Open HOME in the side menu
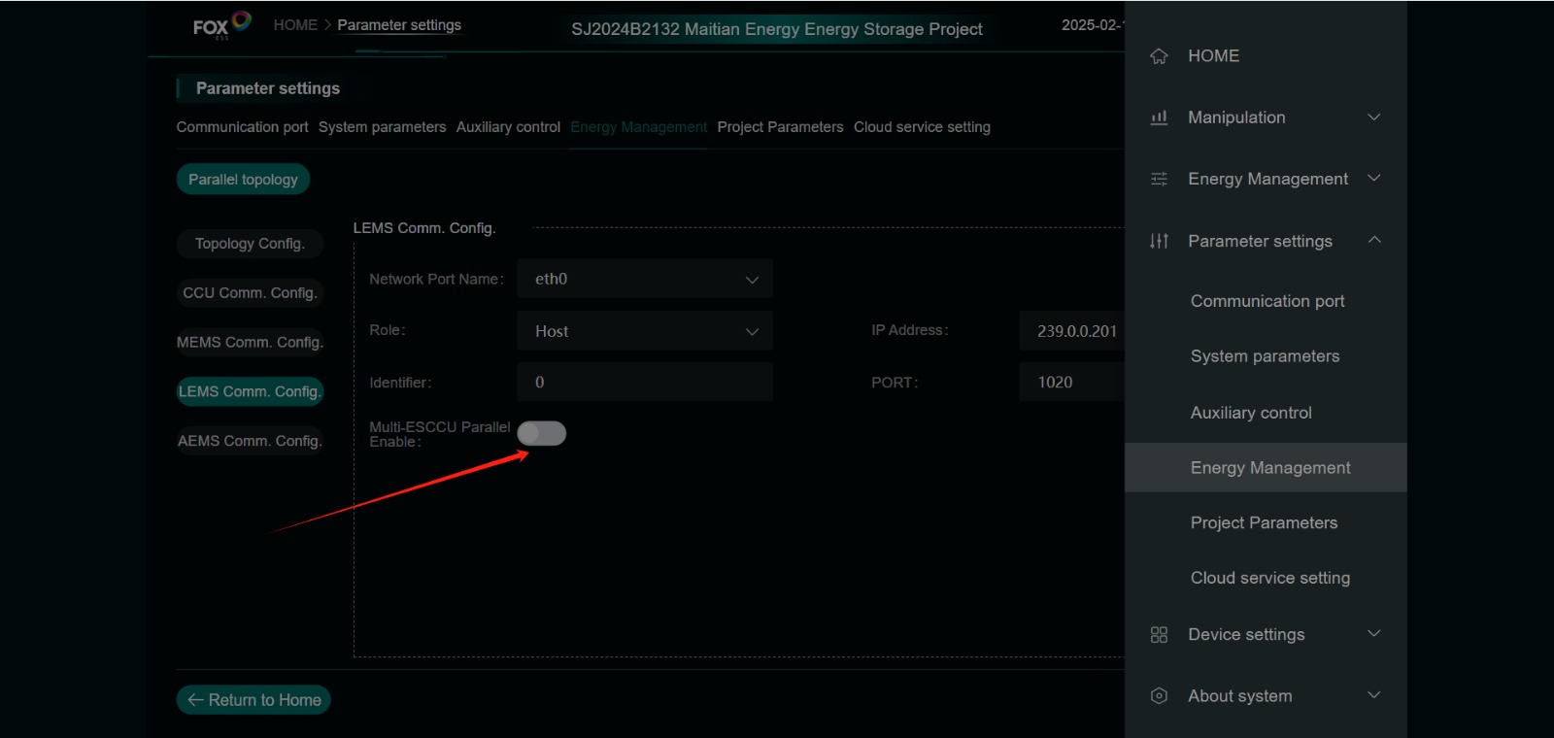 (x=1213, y=56)
